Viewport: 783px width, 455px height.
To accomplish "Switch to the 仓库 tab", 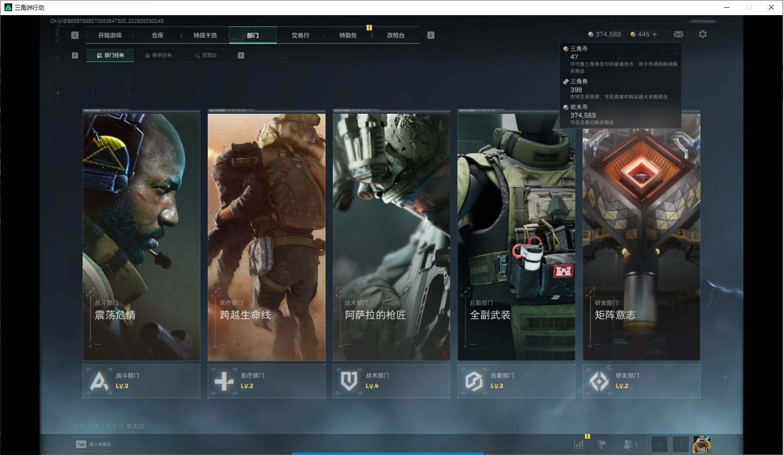I will click(x=157, y=35).
